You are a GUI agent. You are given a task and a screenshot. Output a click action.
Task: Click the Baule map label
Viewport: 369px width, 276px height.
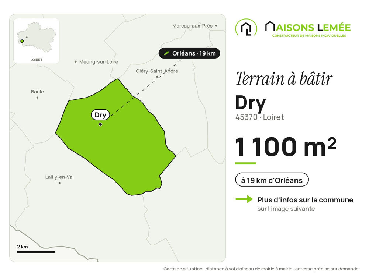pyautogui.click(x=37, y=92)
